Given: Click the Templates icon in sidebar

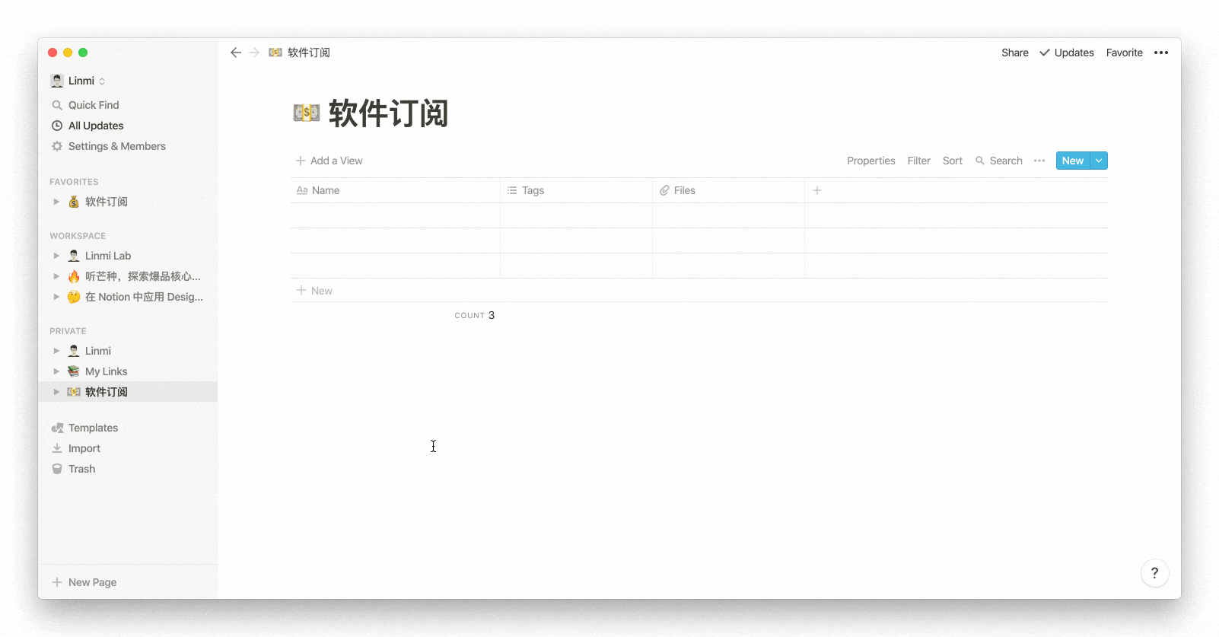Looking at the screenshot, I should pos(57,428).
